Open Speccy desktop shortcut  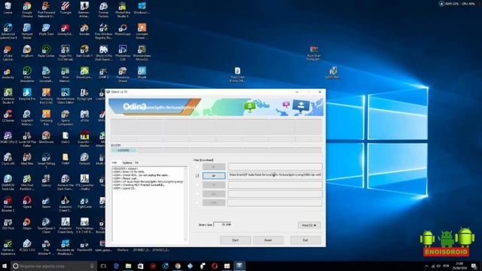[46, 181]
